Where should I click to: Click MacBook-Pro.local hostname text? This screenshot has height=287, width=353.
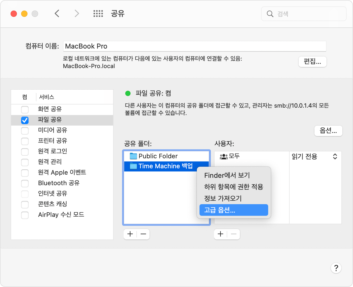(89, 66)
